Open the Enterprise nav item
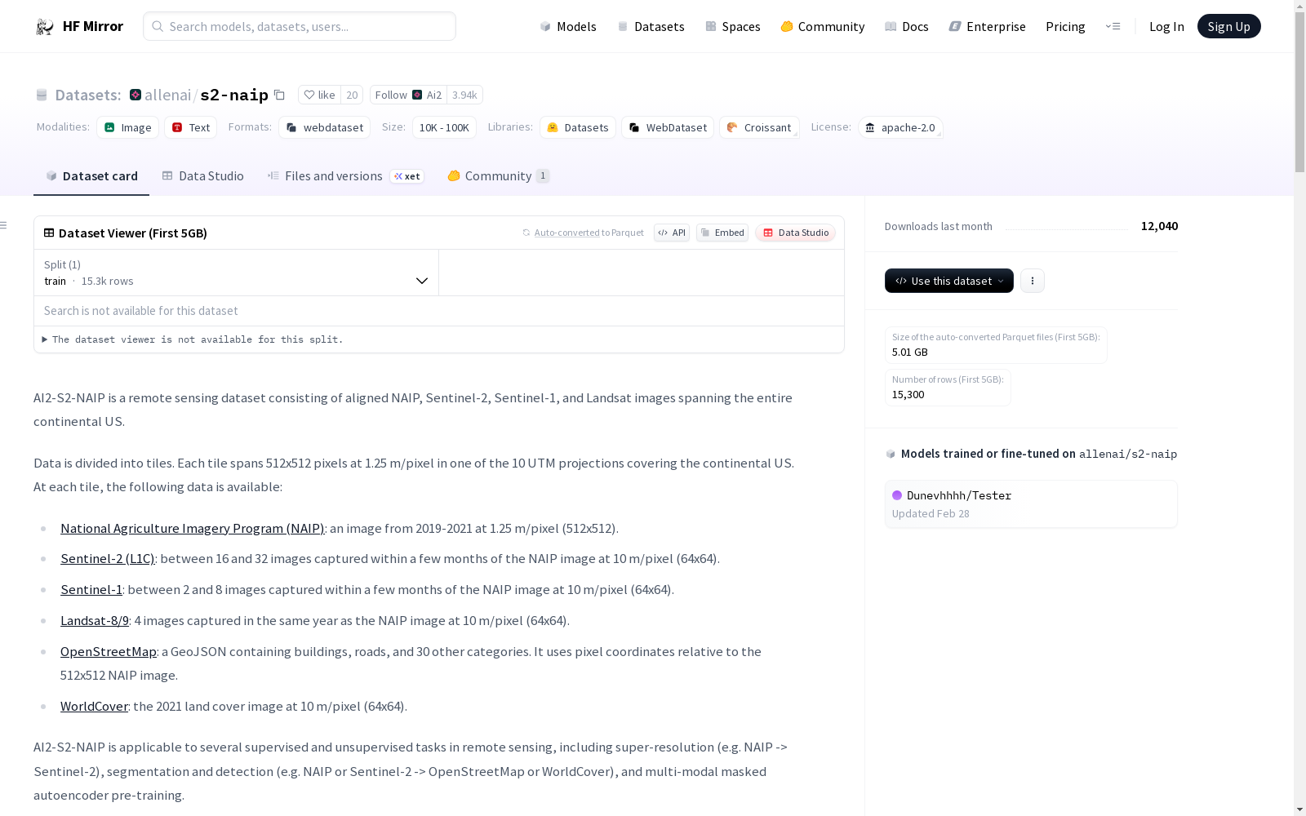Image resolution: width=1306 pixels, height=816 pixels. tap(987, 26)
